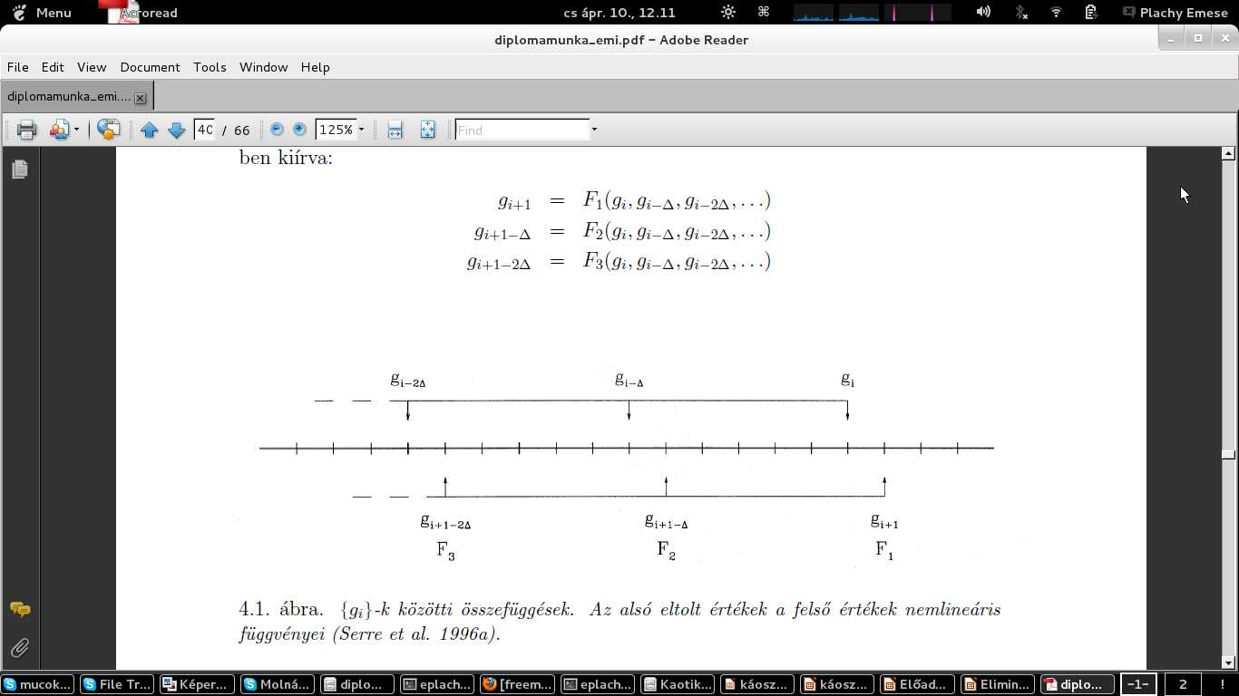
Task: Switch to the 'Molná...' Skype taskbar window
Action: [277, 684]
